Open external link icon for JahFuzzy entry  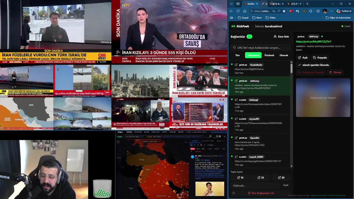pos(236,81)
